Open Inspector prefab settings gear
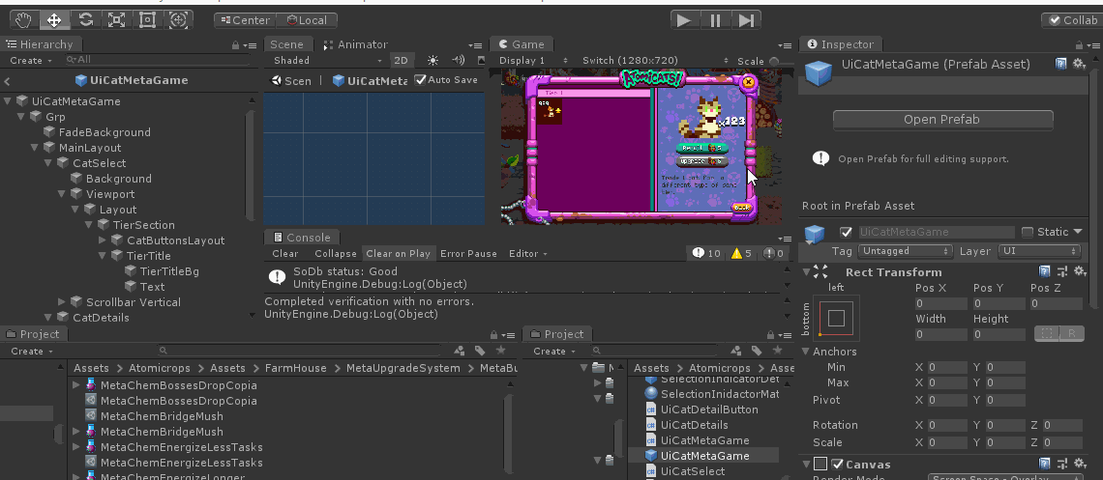Viewport: 1103px width, 480px height. point(1079,64)
